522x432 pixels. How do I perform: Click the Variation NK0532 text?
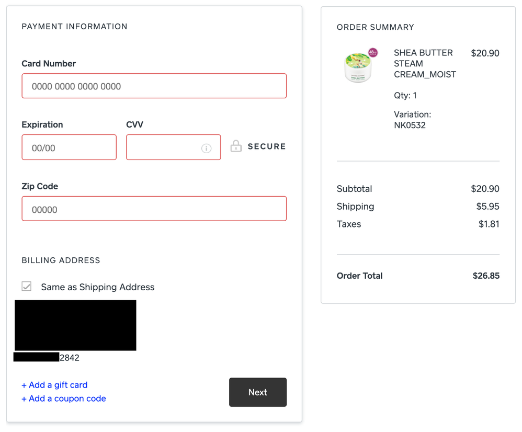tap(412, 120)
